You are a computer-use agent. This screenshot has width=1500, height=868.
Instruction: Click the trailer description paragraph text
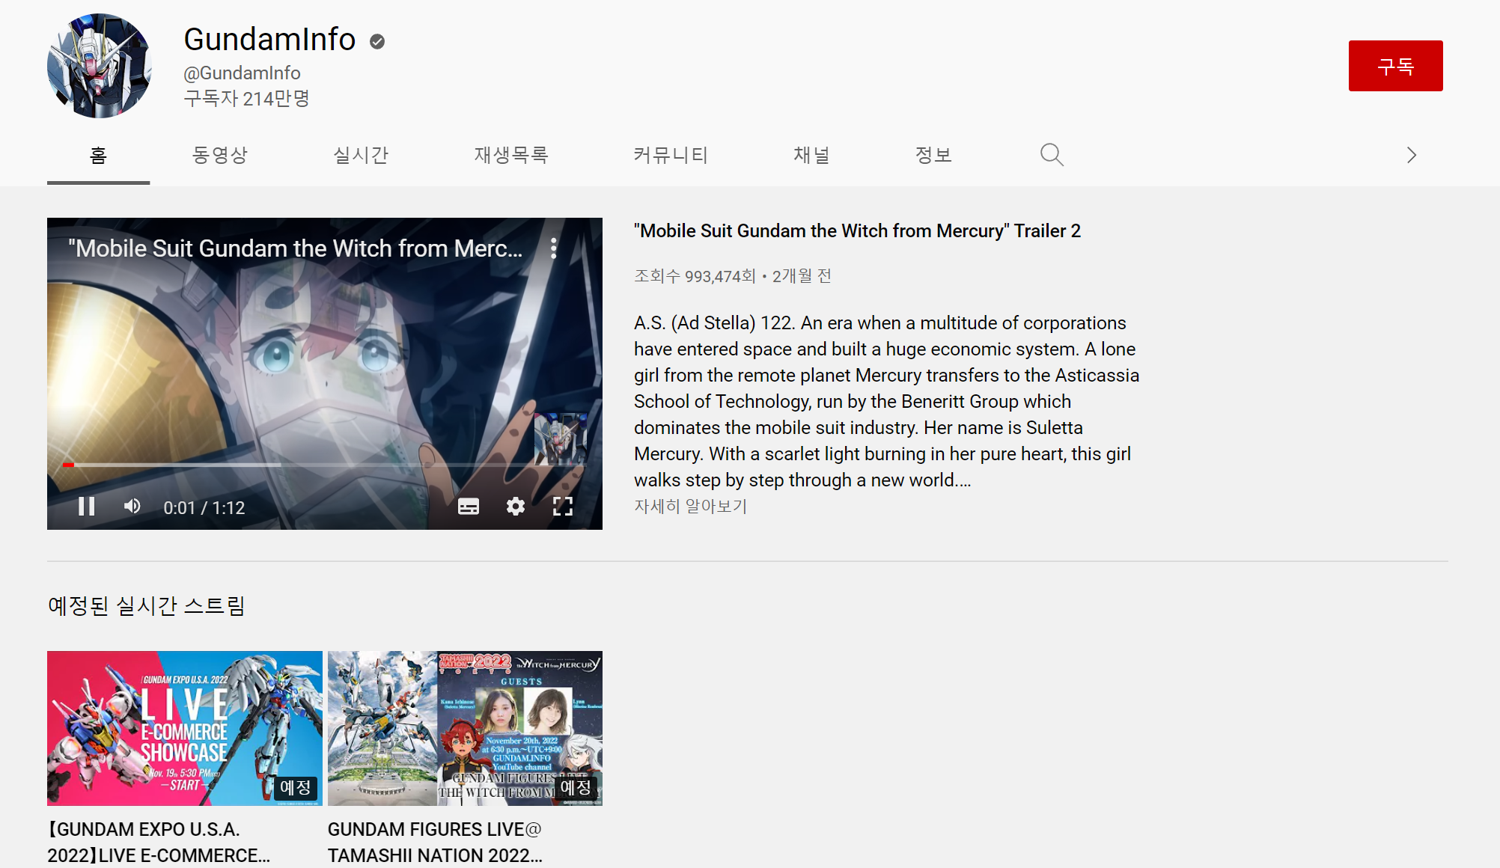pyautogui.click(x=886, y=401)
